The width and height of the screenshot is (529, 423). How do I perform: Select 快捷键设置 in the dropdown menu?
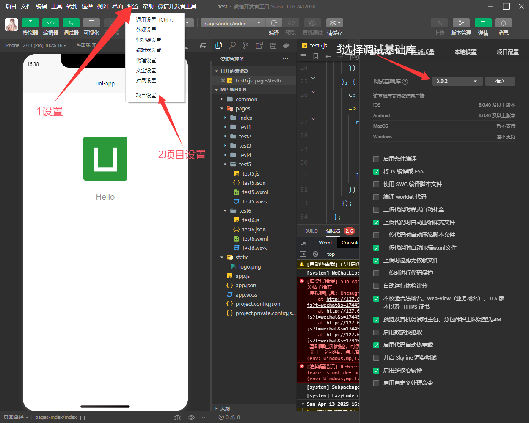(149, 40)
